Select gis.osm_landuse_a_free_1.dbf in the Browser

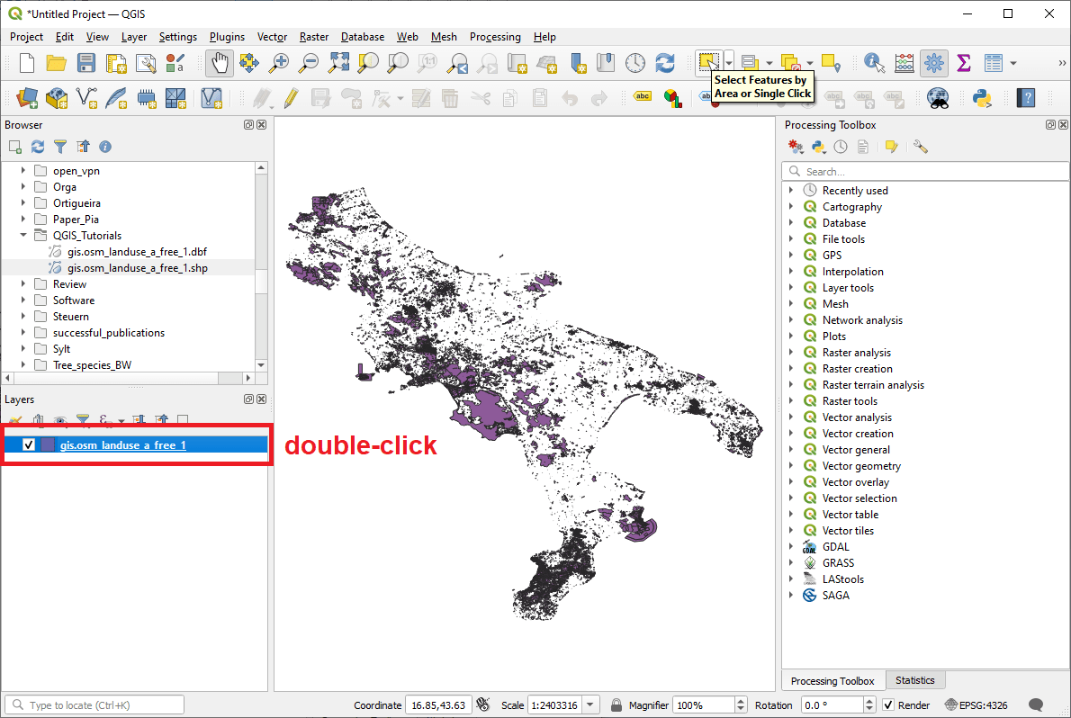coord(138,251)
